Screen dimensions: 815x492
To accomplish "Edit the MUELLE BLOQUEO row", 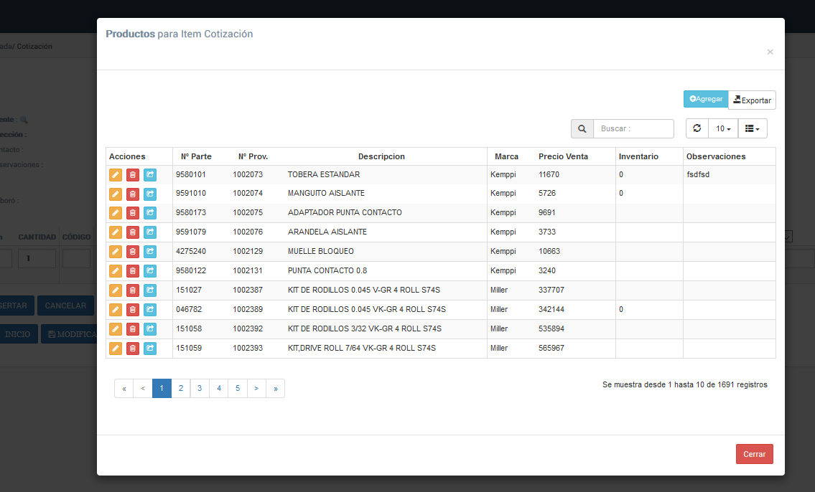I will (116, 252).
